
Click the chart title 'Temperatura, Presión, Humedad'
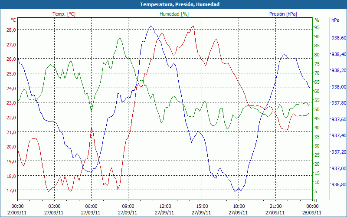coord(180,4)
